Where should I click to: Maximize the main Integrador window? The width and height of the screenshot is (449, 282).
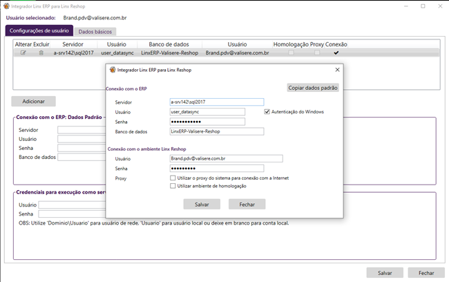(x=423, y=6)
